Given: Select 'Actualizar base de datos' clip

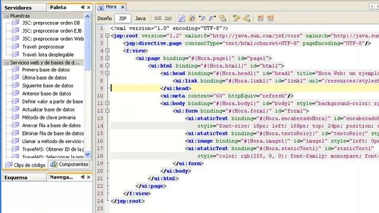Looking at the screenshot, I should click(x=49, y=109).
